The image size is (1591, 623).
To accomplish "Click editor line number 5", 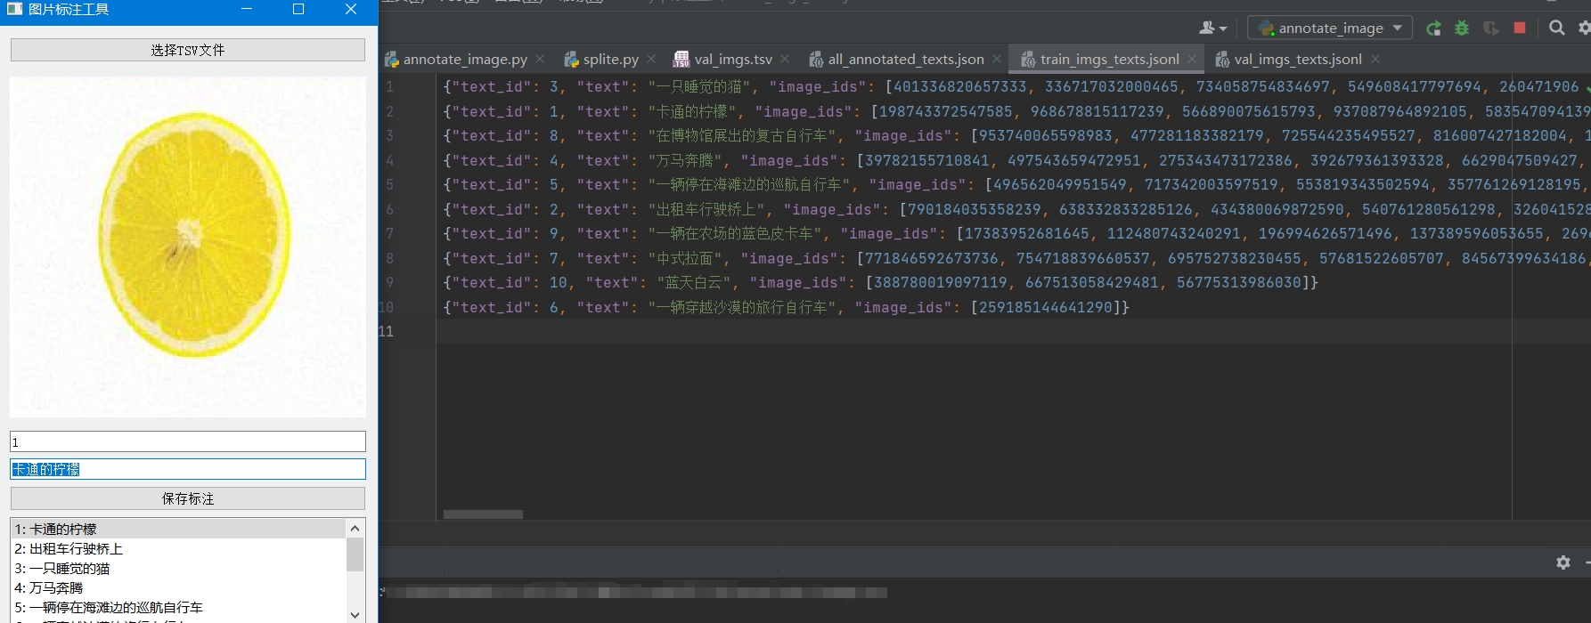I will coord(389,185).
